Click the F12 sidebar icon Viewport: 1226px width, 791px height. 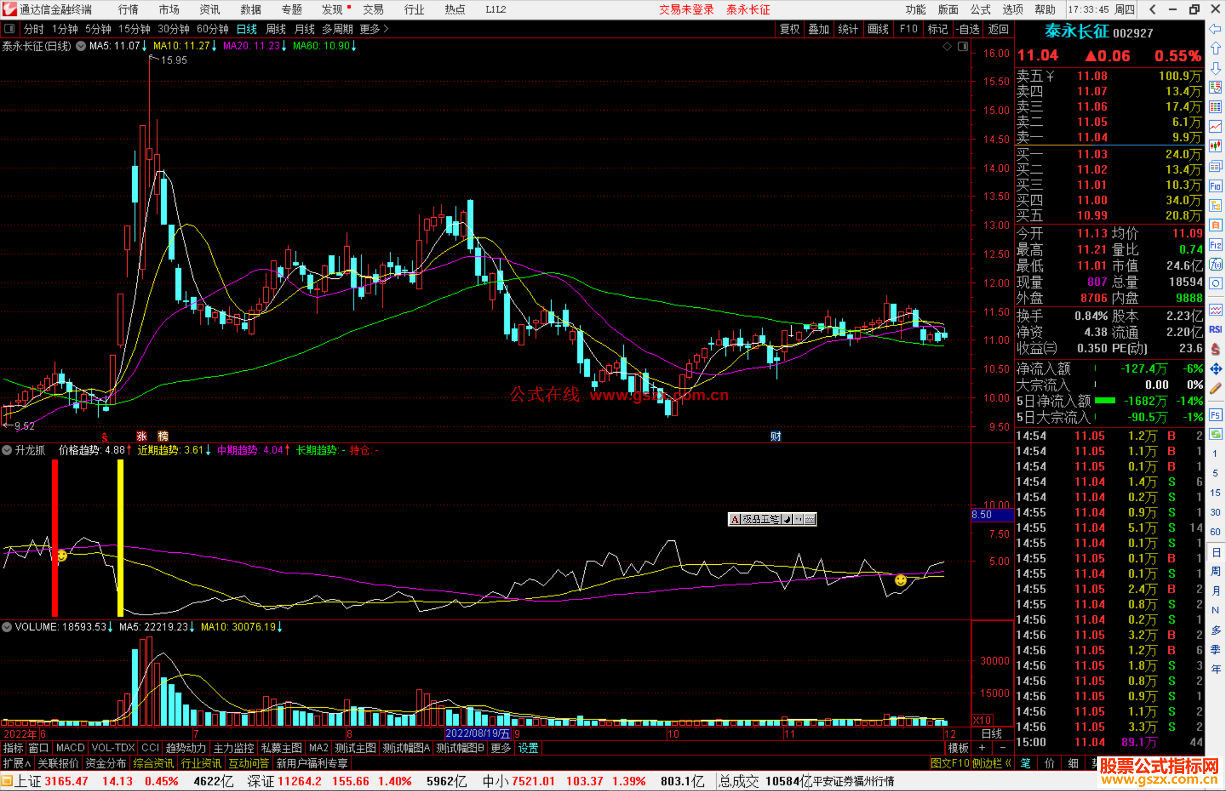click(1215, 245)
